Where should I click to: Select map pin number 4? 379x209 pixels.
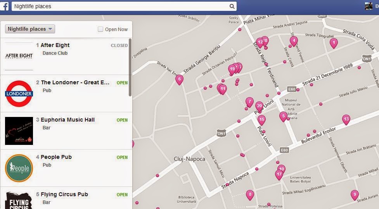coord(294,41)
